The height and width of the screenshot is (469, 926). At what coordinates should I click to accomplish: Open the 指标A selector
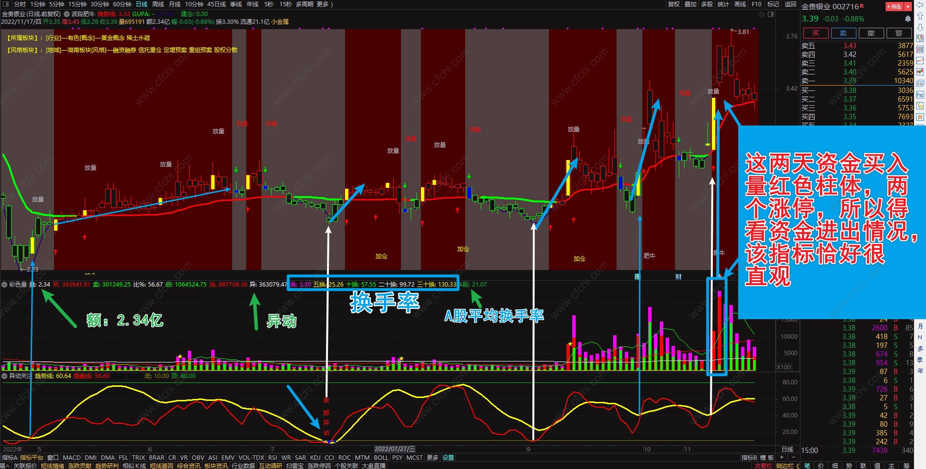pos(9,458)
